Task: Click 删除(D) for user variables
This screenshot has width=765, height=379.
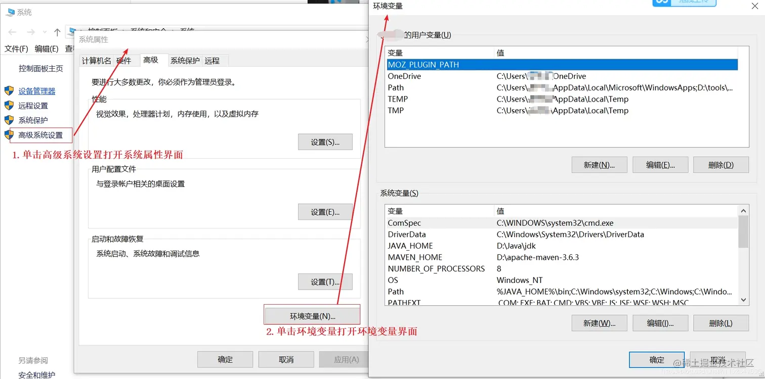Action: (721, 165)
